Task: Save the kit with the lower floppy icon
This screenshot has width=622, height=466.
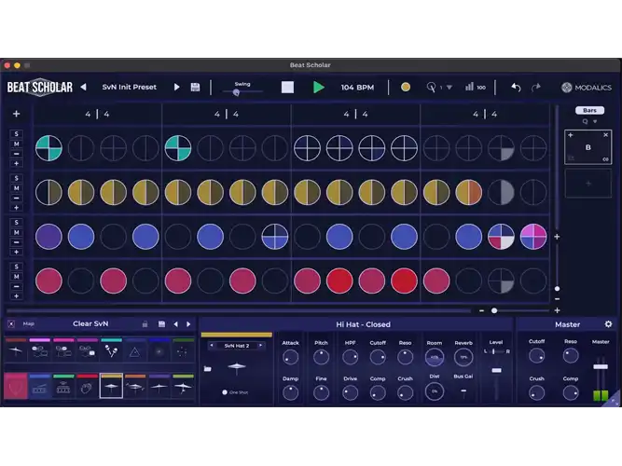Action: pos(161,324)
